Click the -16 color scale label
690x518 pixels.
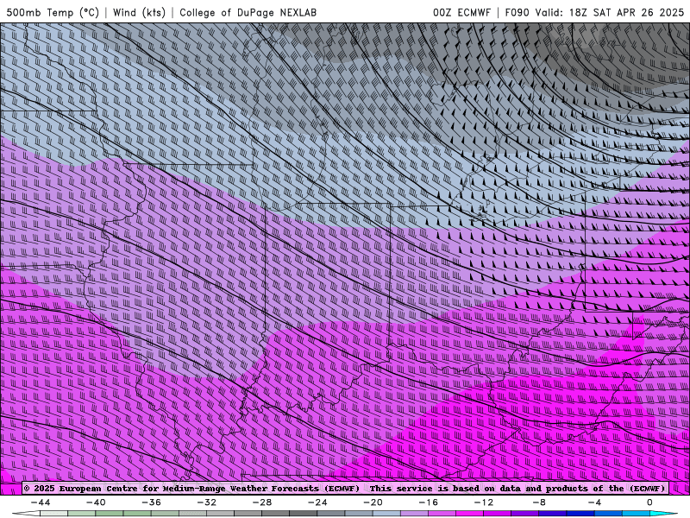[x=428, y=502]
